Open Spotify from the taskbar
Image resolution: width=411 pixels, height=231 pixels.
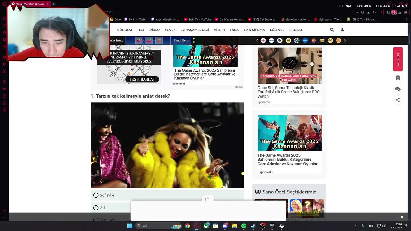point(244,226)
